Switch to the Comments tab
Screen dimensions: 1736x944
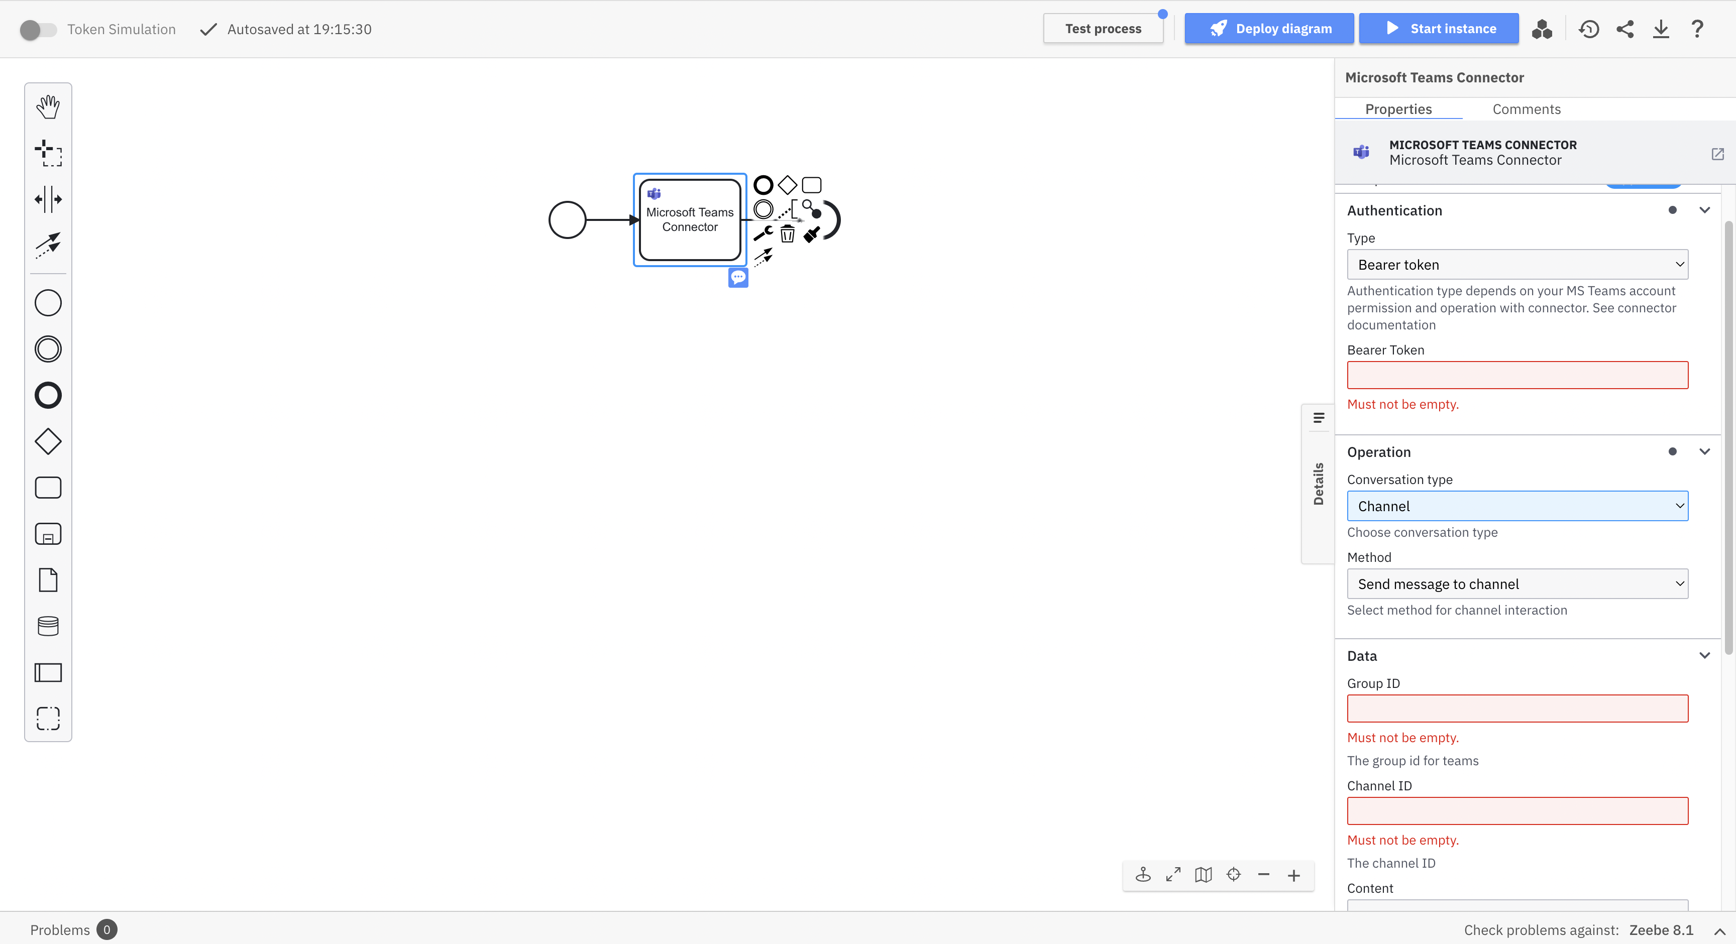[1527, 108]
